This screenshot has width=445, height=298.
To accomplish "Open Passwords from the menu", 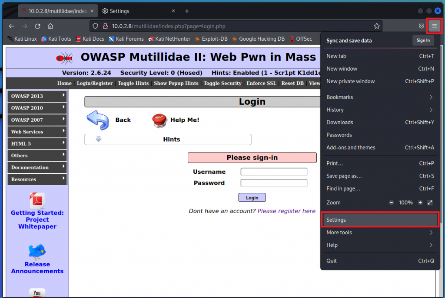I will pos(380,135).
